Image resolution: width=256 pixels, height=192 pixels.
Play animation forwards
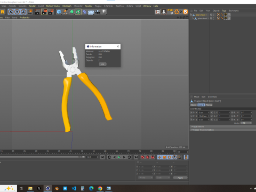(119, 157)
